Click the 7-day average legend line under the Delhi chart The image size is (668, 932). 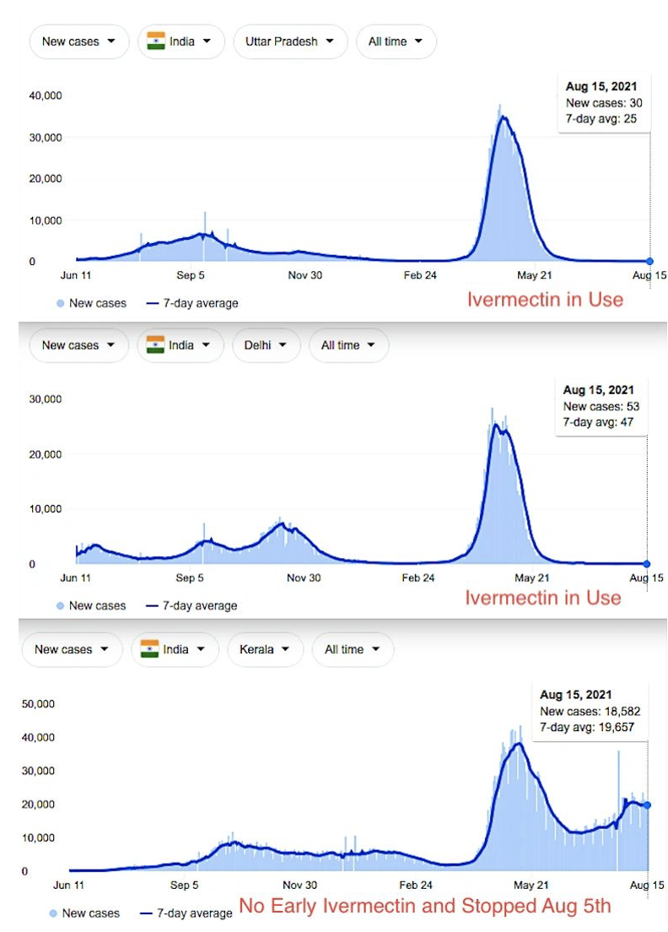pyautogui.click(x=153, y=605)
